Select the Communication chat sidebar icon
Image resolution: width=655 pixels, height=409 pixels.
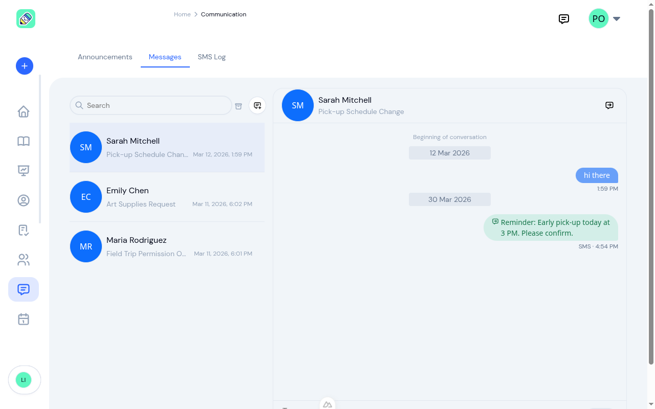point(24,289)
